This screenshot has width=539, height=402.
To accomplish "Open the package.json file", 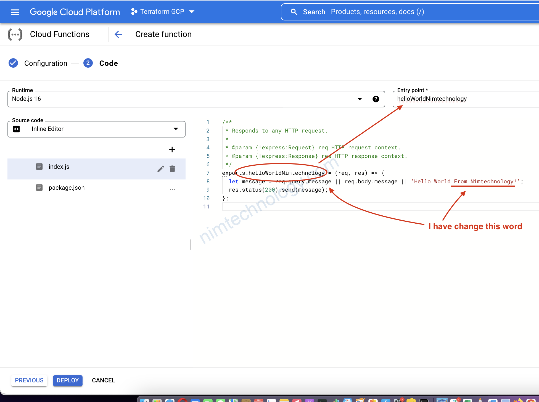I will click(x=67, y=188).
